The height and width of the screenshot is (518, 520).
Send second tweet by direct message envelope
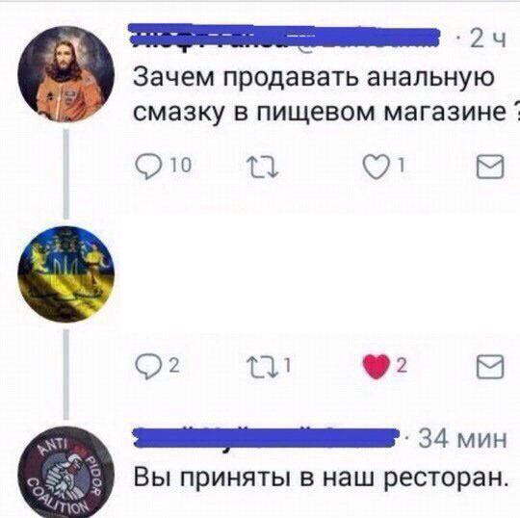click(x=490, y=367)
